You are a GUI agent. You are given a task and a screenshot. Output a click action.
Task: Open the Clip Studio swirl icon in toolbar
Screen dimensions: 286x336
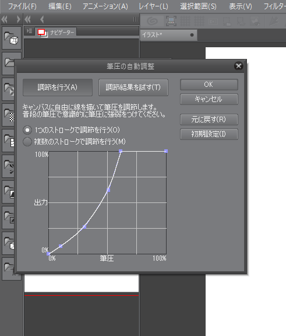click(x=152, y=21)
